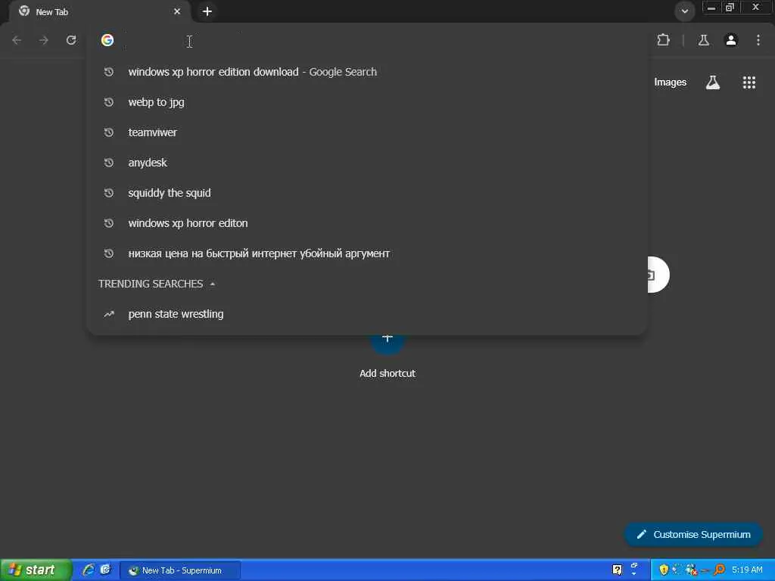
Task: Choose the 'teamviwer' history suggestion
Action: point(366,132)
